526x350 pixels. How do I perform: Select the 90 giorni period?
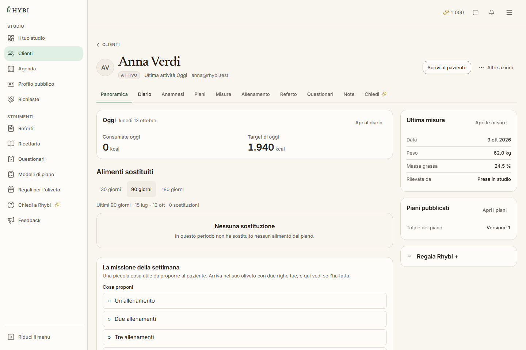coord(141,189)
